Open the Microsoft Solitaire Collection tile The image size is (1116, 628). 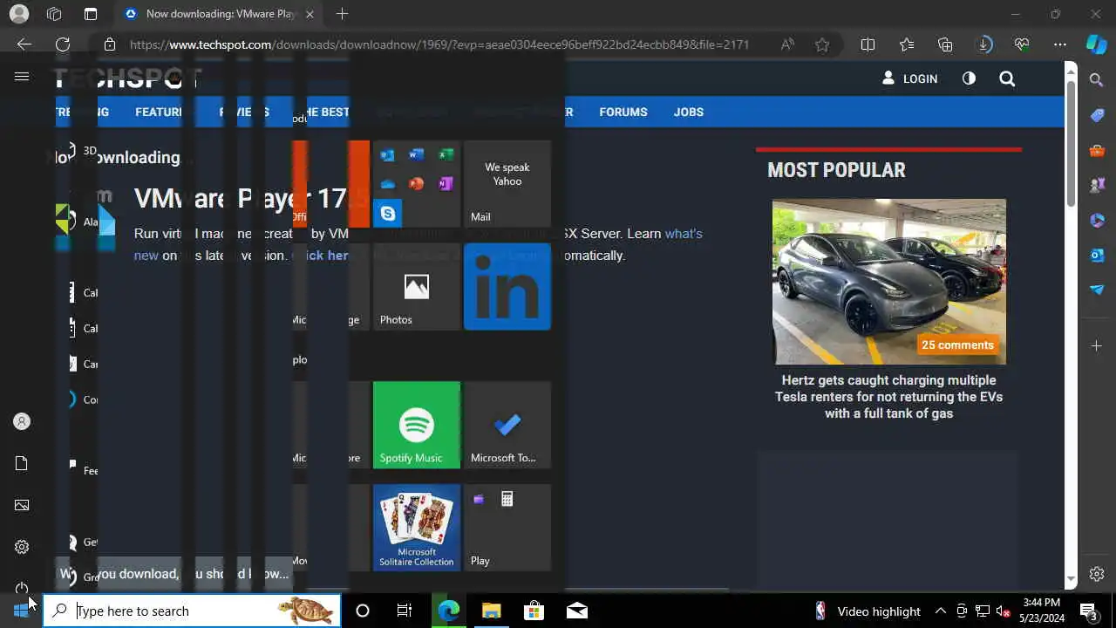point(417,528)
